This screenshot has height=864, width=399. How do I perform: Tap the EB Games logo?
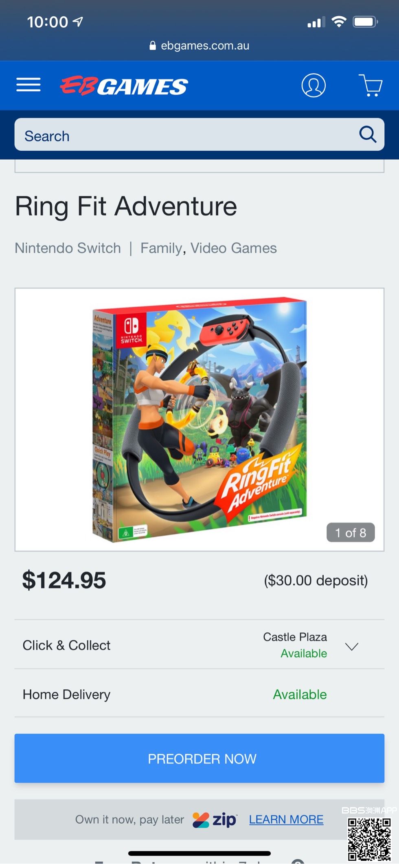tap(124, 86)
